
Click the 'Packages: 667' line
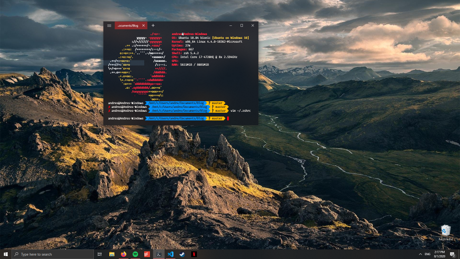click(183, 49)
